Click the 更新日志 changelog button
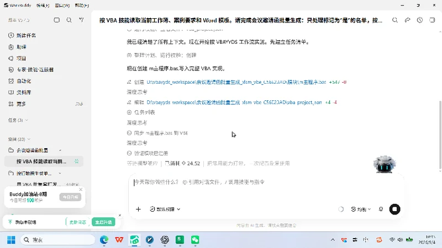This screenshot has height=248, width=442. 78,222
